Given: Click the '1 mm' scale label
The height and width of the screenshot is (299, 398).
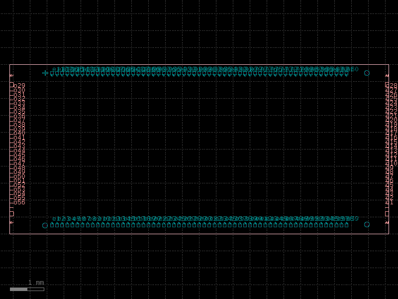Looking at the screenshot, I should pos(36,283).
